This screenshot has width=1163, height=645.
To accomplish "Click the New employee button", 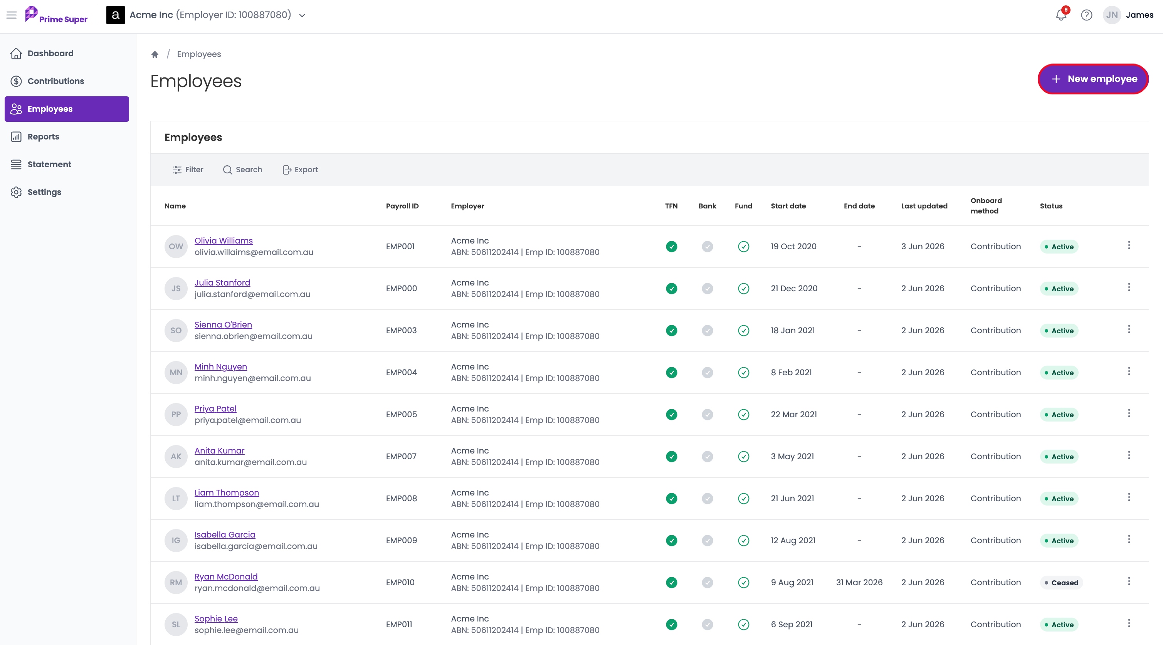I will click(x=1093, y=79).
